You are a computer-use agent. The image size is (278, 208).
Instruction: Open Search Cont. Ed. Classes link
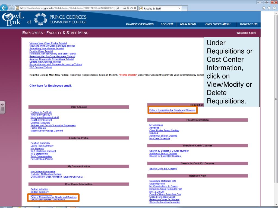point(163,169)
